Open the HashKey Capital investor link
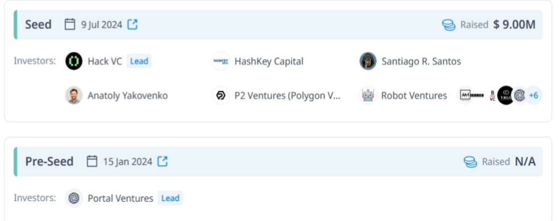The image size is (559, 221). pyautogui.click(x=269, y=61)
